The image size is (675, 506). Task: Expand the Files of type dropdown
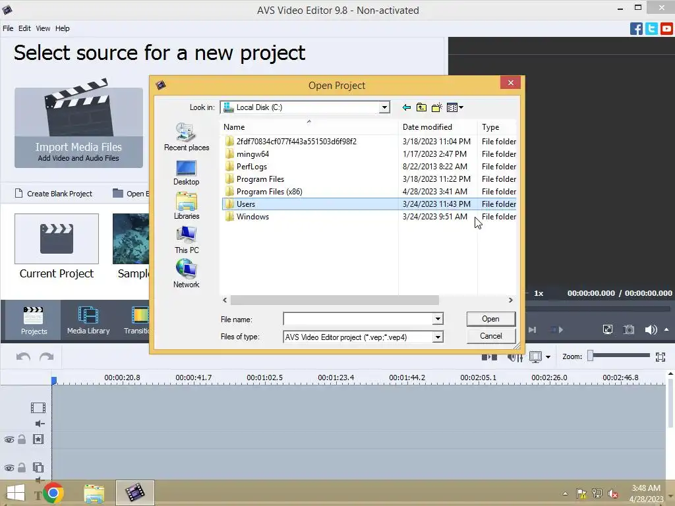pyautogui.click(x=438, y=337)
